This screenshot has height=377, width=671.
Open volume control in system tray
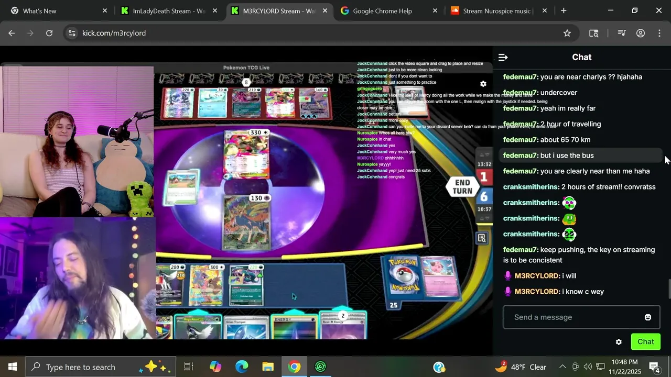pos(588,367)
